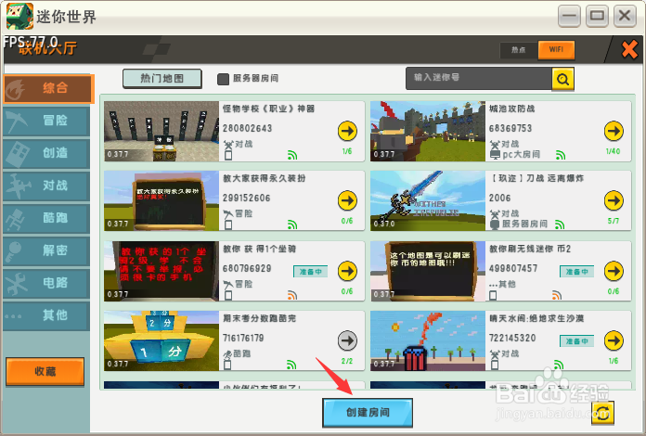
Task: Click the 期末考分数跑酷完 title
Action: (x=260, y=318)
